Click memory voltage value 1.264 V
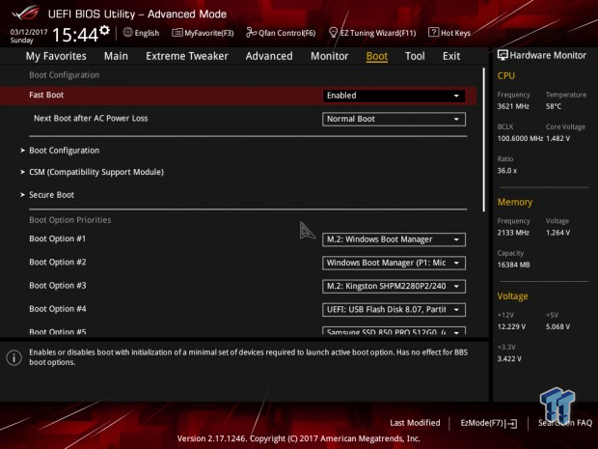Image resolution: width=598 pixels, height=449 pixels. 557,233
